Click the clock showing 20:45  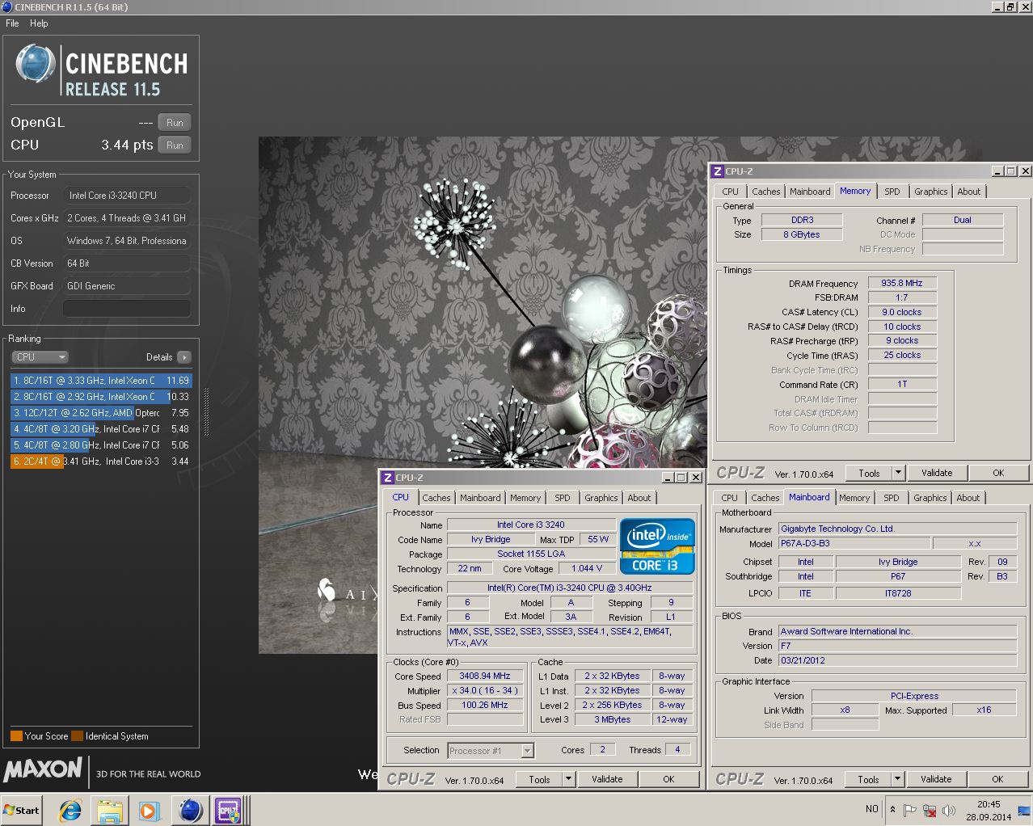989,804
